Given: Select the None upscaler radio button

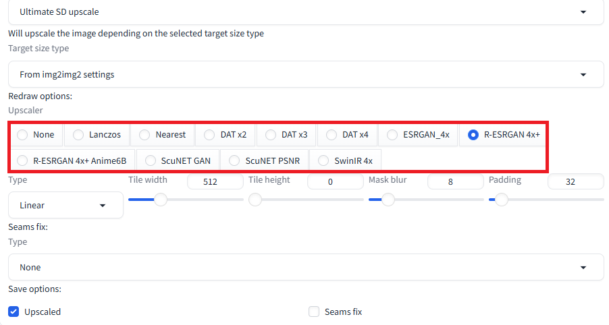Looking at the screenshot, I should click(x=23, y=135).
